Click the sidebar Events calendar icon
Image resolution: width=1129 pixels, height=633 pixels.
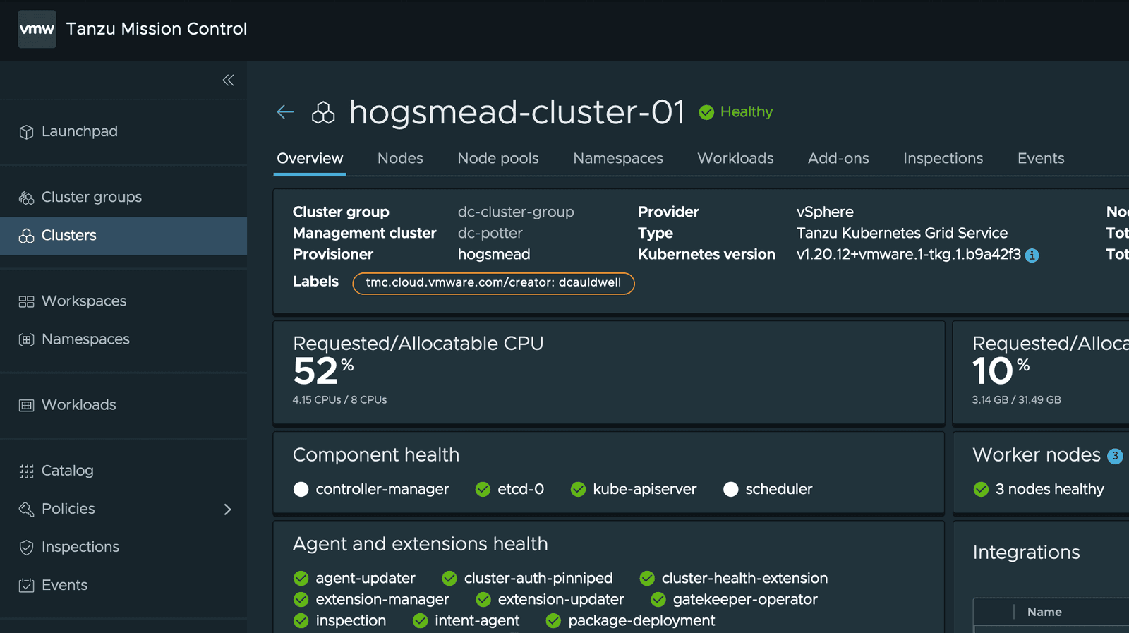tap(27, 585)
